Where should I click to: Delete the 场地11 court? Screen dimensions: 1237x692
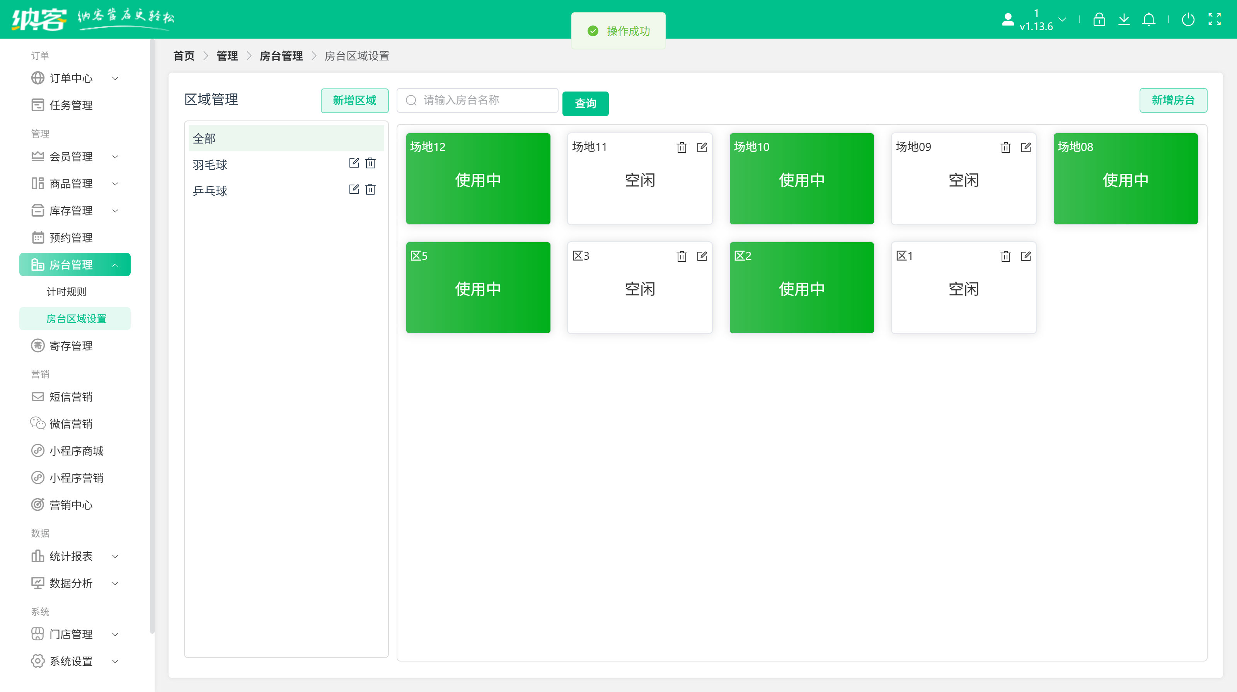(x=682, y=147)
